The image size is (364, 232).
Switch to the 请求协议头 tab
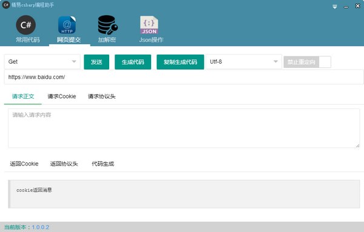coord(102,96)
